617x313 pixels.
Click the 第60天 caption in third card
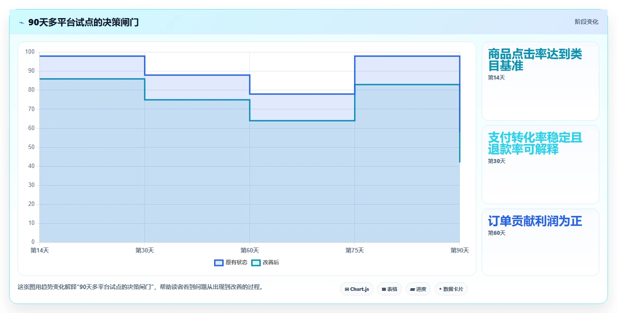[497, 233]
